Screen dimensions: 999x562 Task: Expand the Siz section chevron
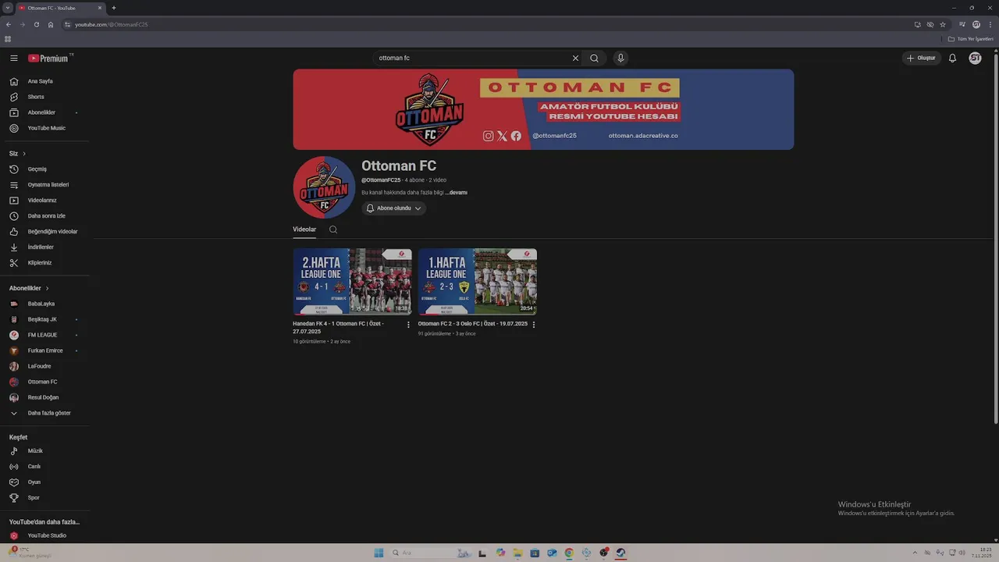pos(24,154)
